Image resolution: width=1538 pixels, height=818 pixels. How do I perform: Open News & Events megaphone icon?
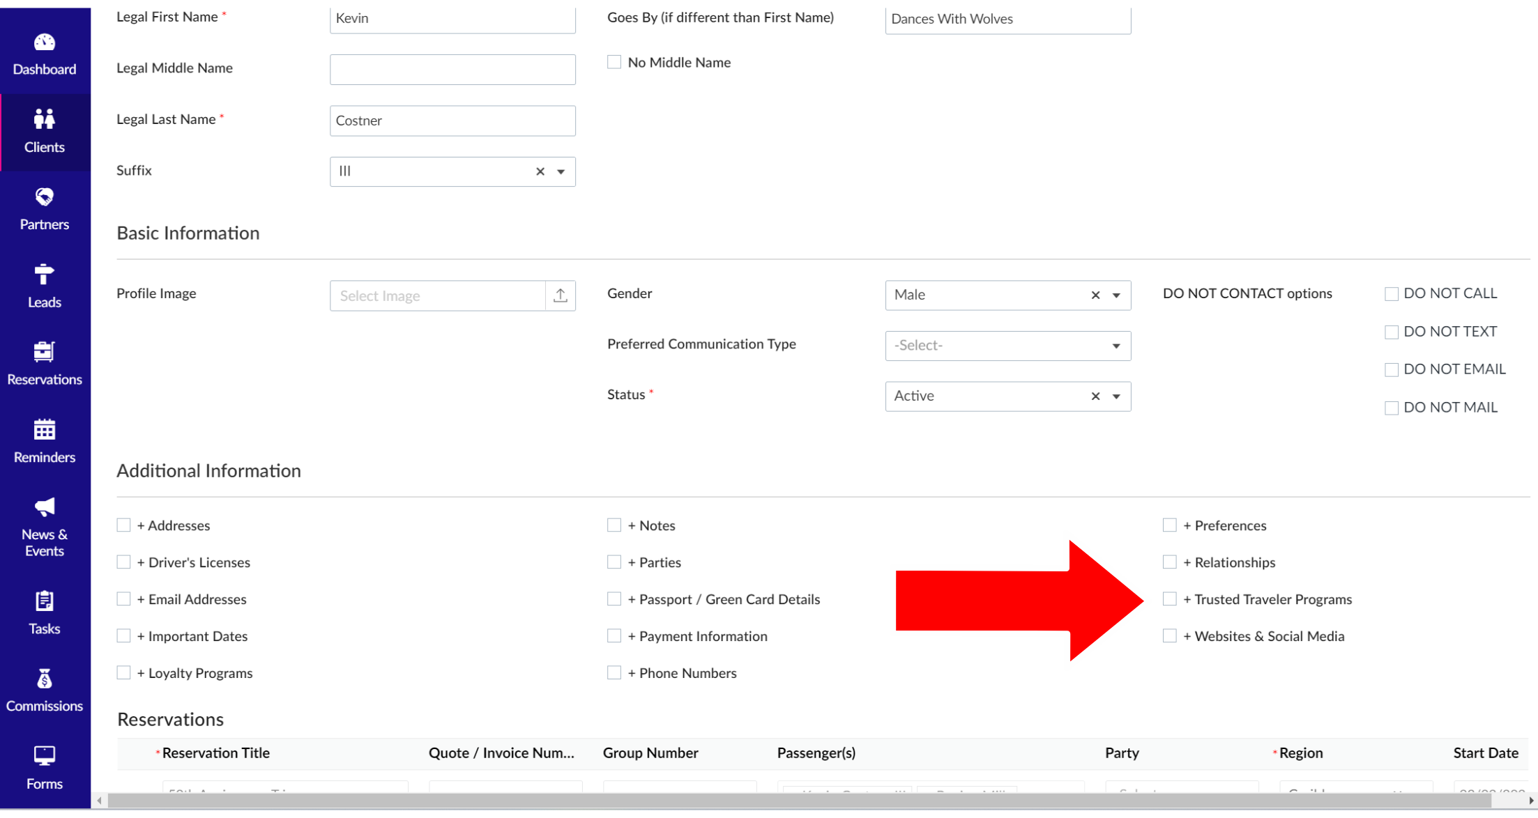(44, 507)
